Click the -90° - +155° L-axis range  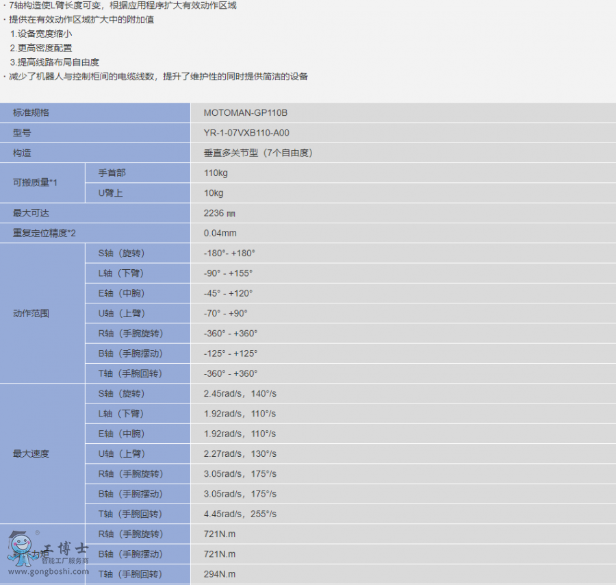click(228, 273)
